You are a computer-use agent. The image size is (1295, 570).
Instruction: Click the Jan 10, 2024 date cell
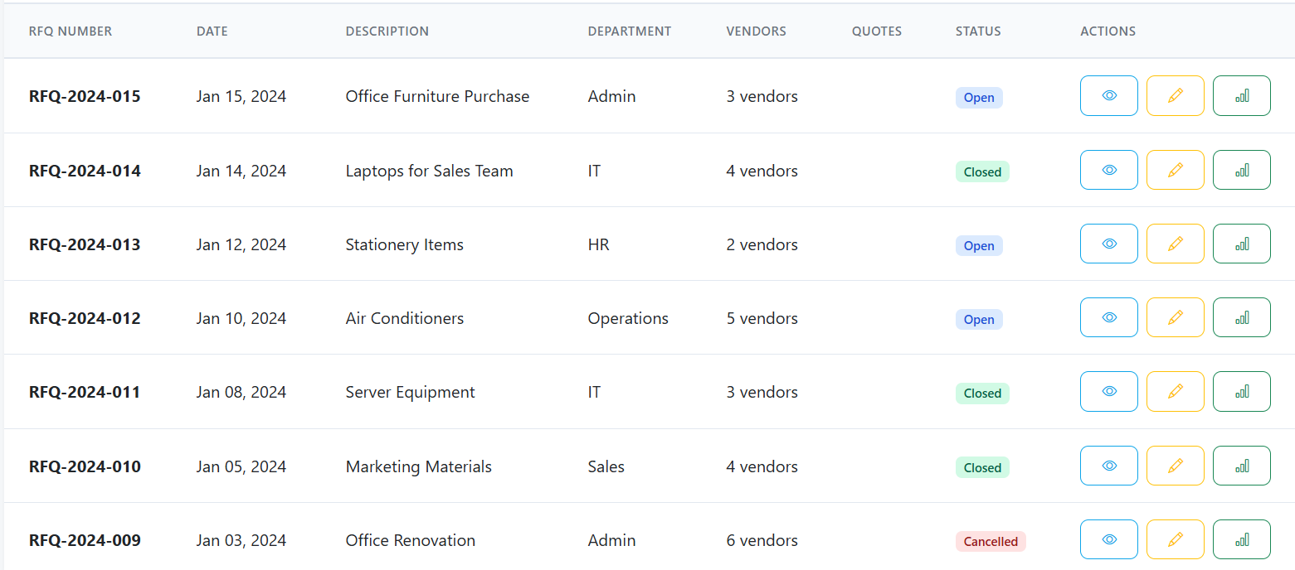[241, 318]
